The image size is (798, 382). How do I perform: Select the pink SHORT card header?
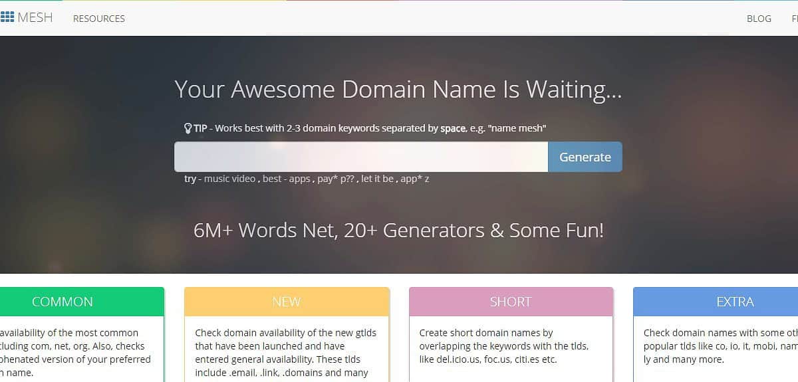(x=511, y=302)
